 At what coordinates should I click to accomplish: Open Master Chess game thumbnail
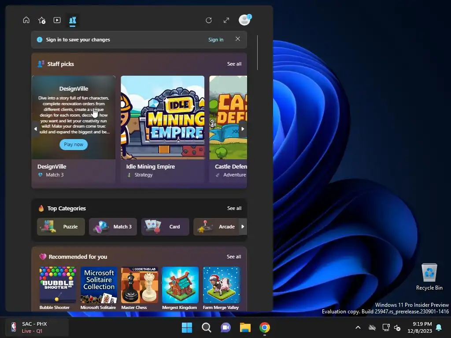point(140,285)
